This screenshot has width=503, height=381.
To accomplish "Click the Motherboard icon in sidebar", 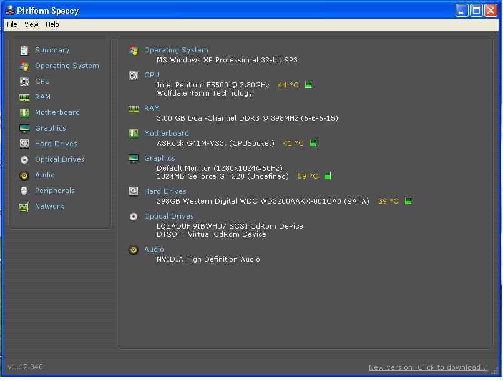I will pyautogui.click(x=24, y=112).
